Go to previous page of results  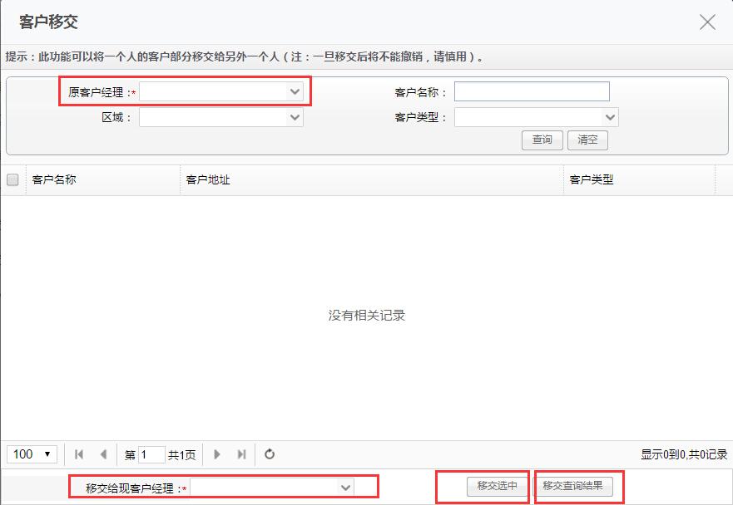103,454
